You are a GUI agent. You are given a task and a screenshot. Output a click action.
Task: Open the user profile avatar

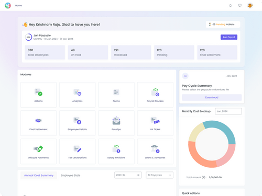pos(250,6)
